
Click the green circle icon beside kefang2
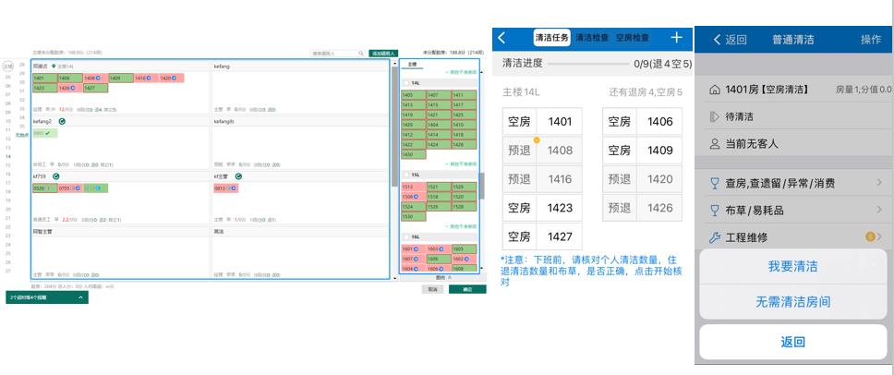tap(62, 121)
